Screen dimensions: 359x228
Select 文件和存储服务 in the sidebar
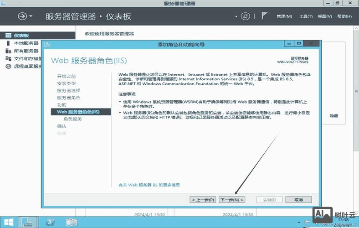(x=27, y=59)
